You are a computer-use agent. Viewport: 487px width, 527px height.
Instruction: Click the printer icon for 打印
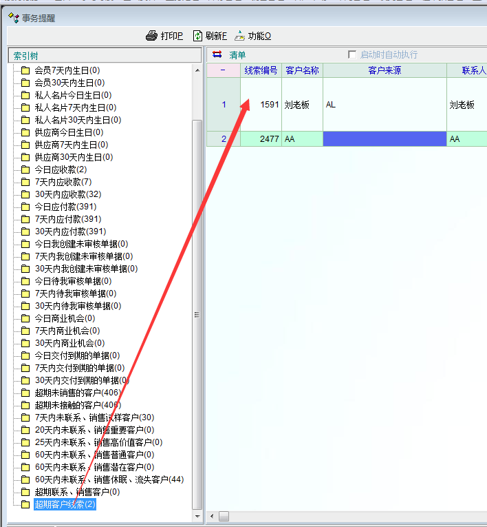[152, 36]
